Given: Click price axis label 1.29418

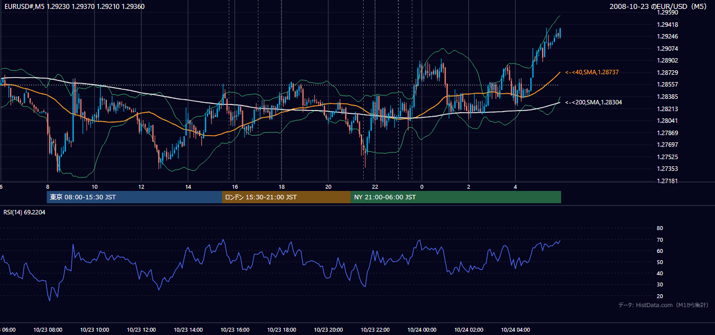Looking at the screenshot, I should coord(667,25).
